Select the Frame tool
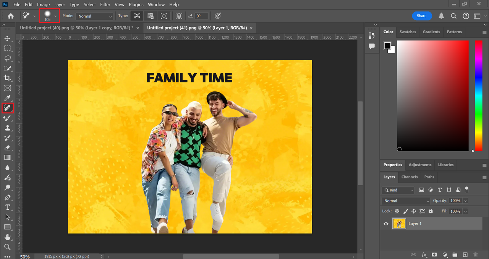The width and height of the screenshot is (489, 259). click(7, 88)
